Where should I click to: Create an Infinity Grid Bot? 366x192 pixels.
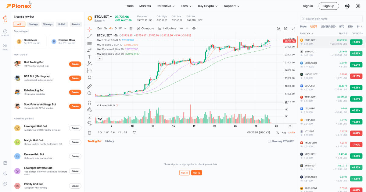coord(75,186)
